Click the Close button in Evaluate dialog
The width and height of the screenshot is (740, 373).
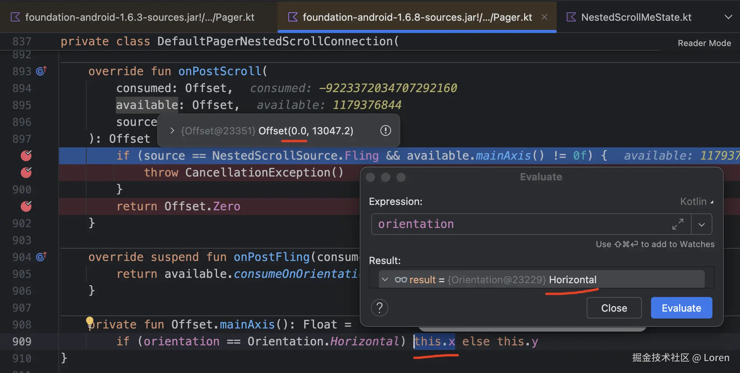(613, 308)
